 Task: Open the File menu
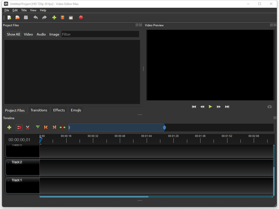(x=7, y=10)
